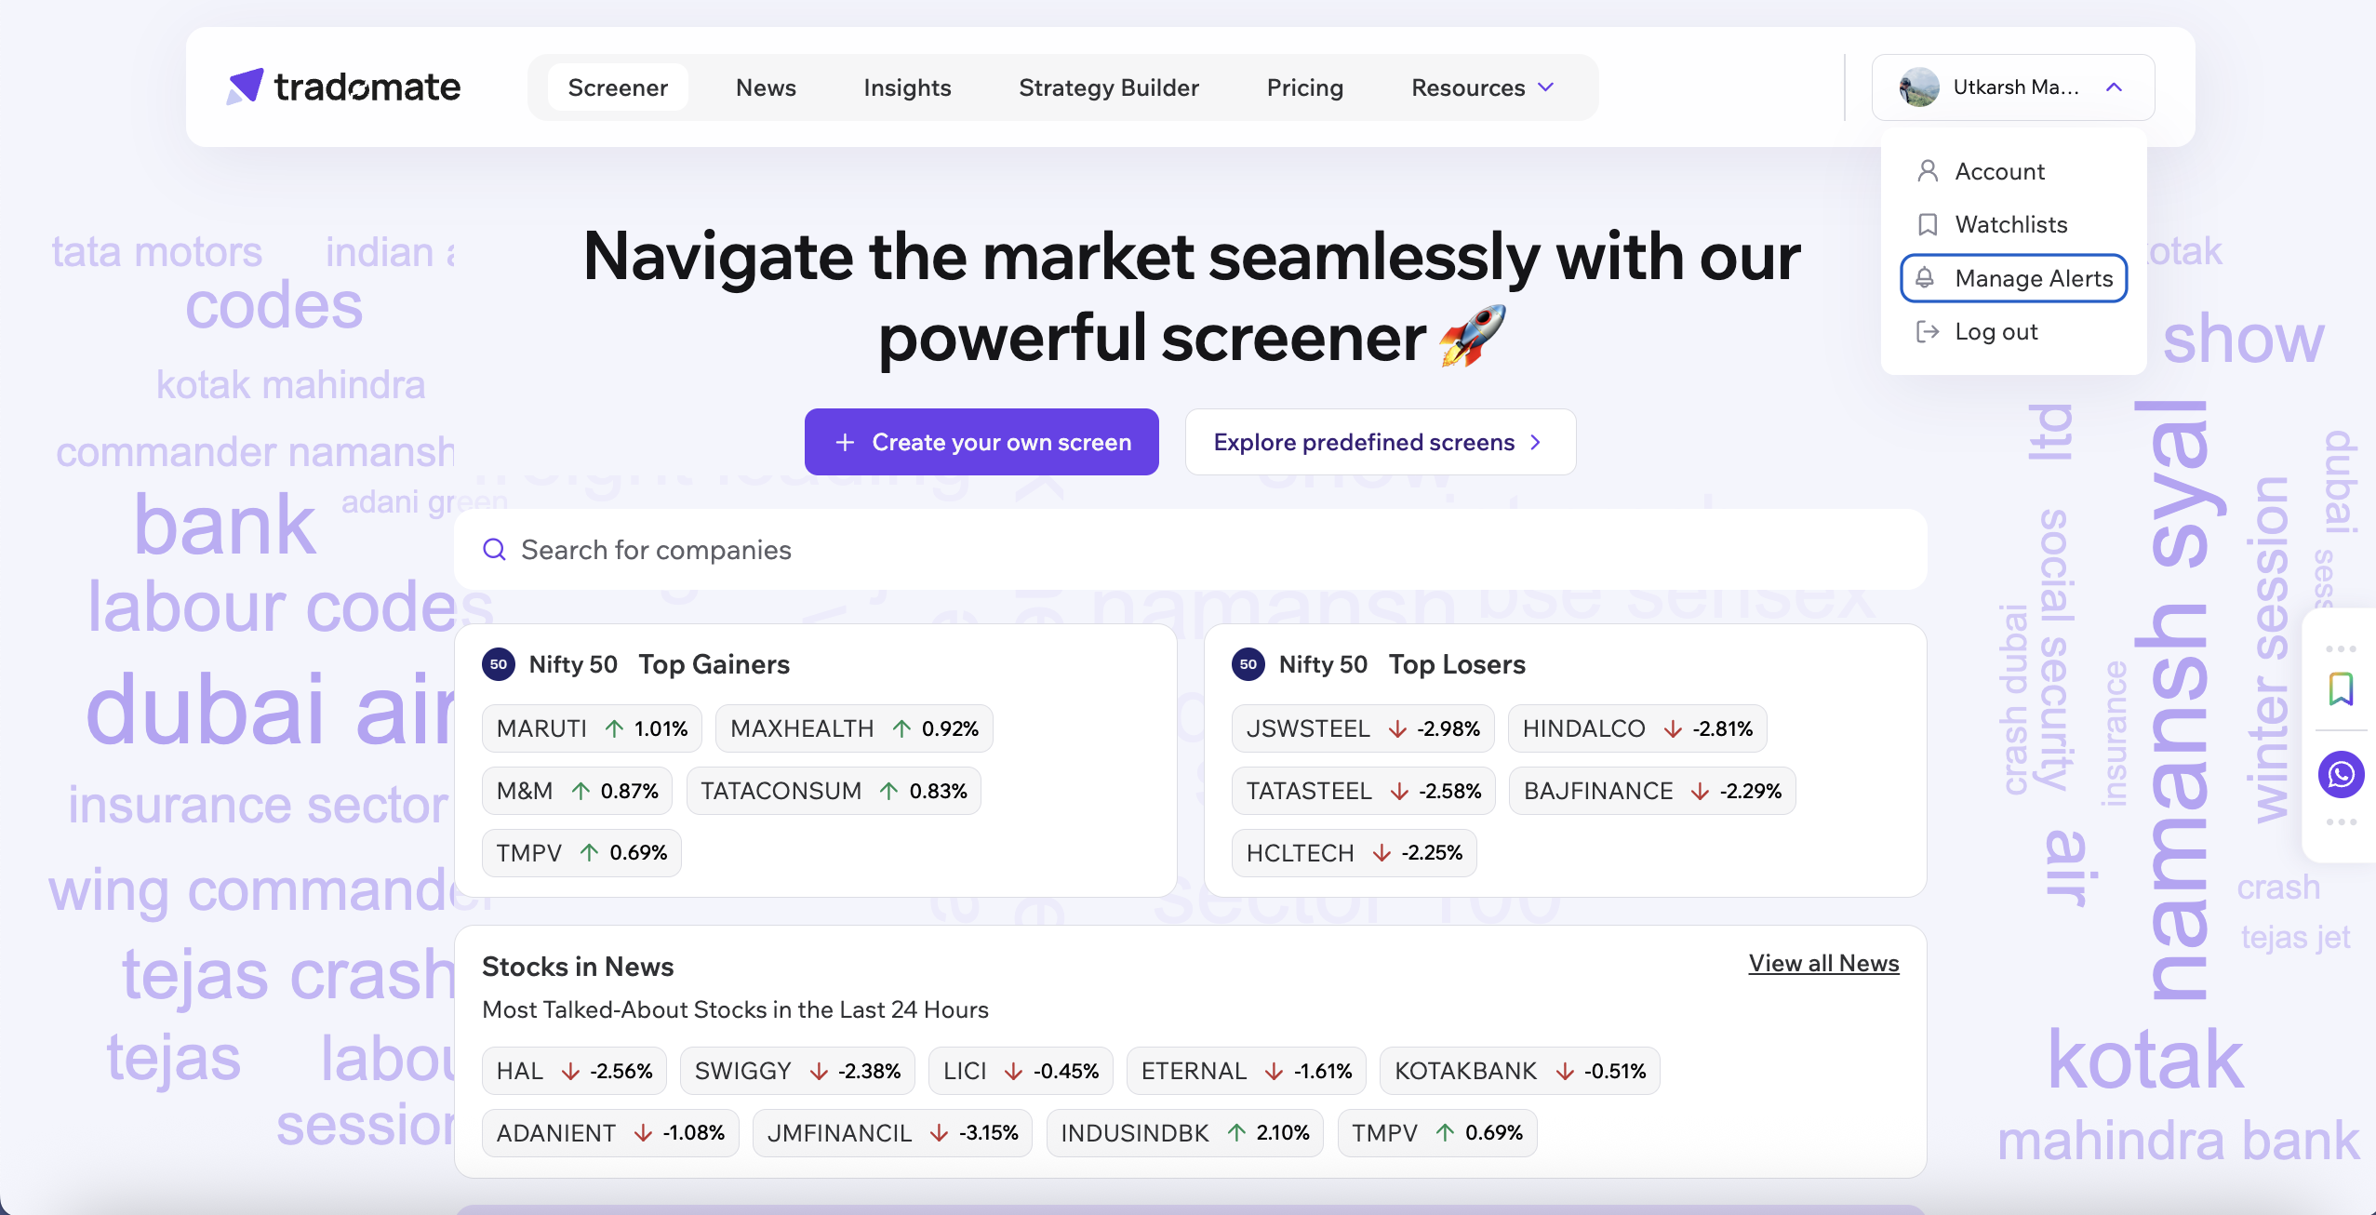Screen dimensions: 2376x1215
Task: Click the Log out icon in profile menu
Action: [1926, 331]
